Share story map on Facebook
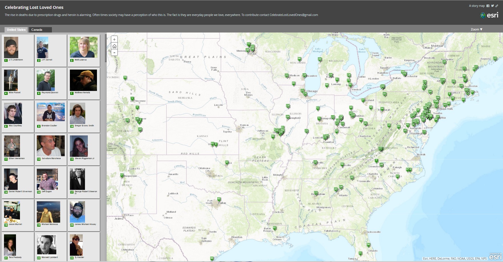Screen dimensions: 503x262 [488, 6]
